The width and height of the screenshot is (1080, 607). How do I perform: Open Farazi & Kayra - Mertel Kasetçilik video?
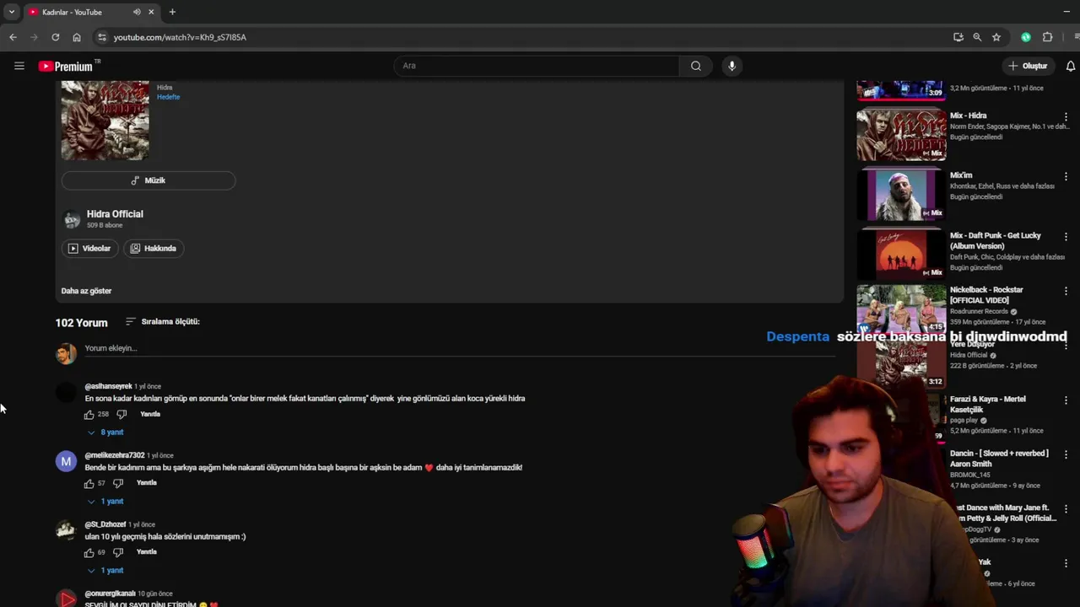(988, 404)
